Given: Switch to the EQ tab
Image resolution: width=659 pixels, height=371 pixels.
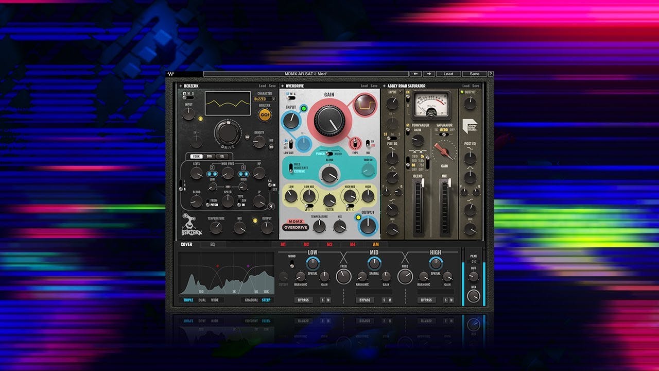Looking at the screenshot, I should pos(213,244).
